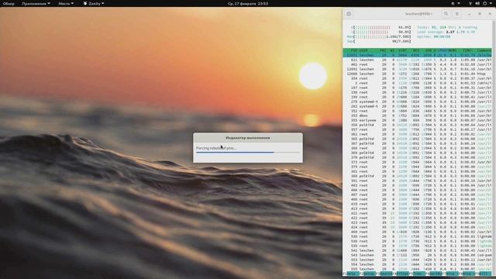Image resolution: width=496 pixels, height=279 pixels.
Task: Click the F3 Search key in htop
Action: (384, 274)
